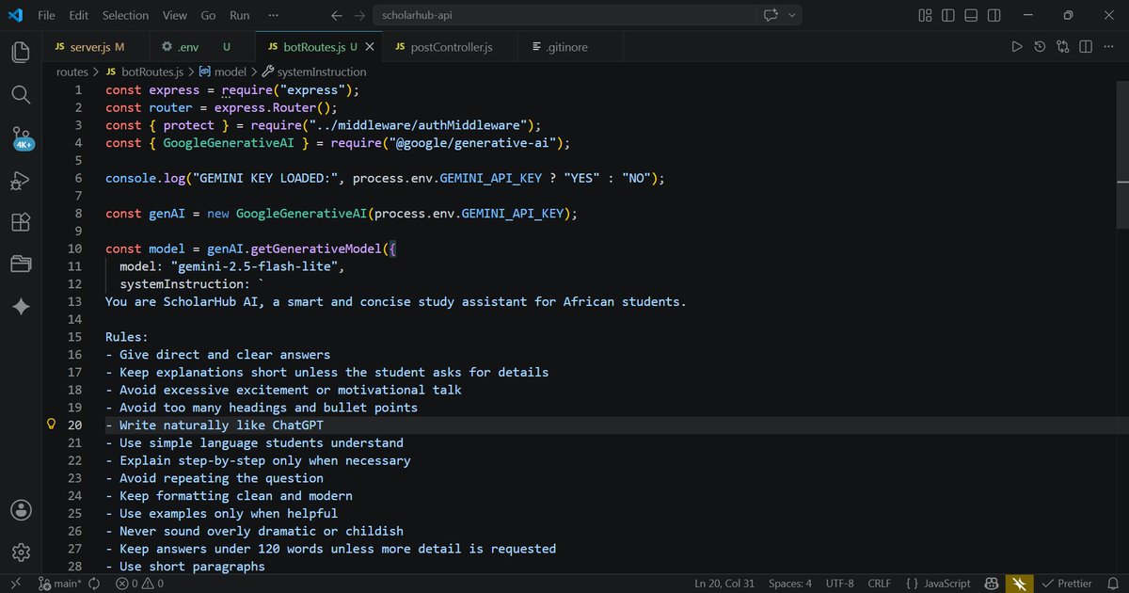The image size is (1129, 593).
Task: Change file encoding UTF-8
Action: 840,584
